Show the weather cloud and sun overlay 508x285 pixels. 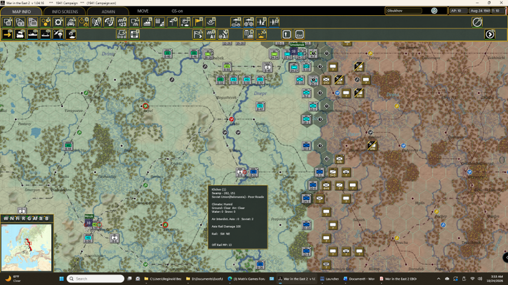click(x=185, y=22)
